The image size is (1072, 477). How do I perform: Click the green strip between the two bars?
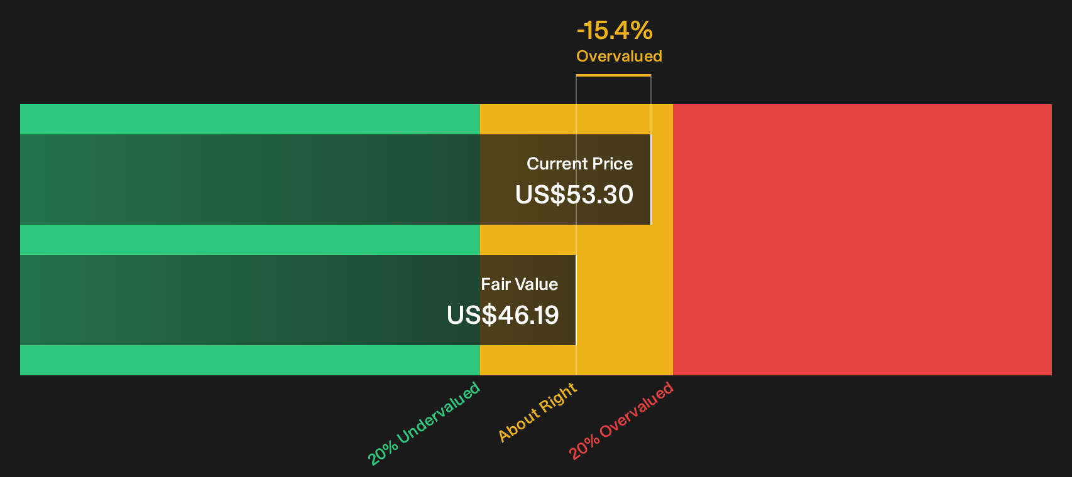click(250, 240)
